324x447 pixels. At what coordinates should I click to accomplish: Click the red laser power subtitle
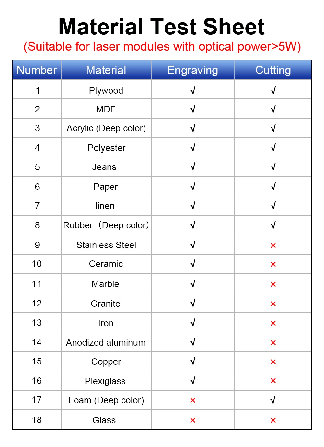(x=162, y=47)
